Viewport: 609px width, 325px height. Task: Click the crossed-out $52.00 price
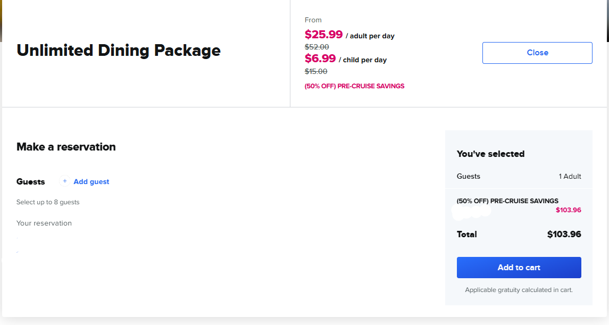[x=317, y=47]
